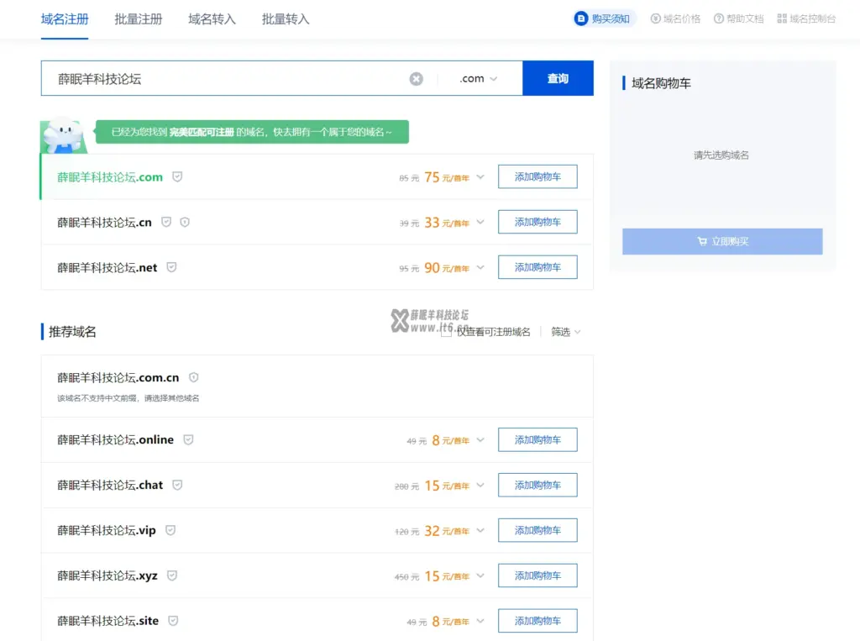Viewport: 860px width, 641px height.
Task: Toggle the 仅查看可注册域名 checkbox
Action: (x=446, y=332)
